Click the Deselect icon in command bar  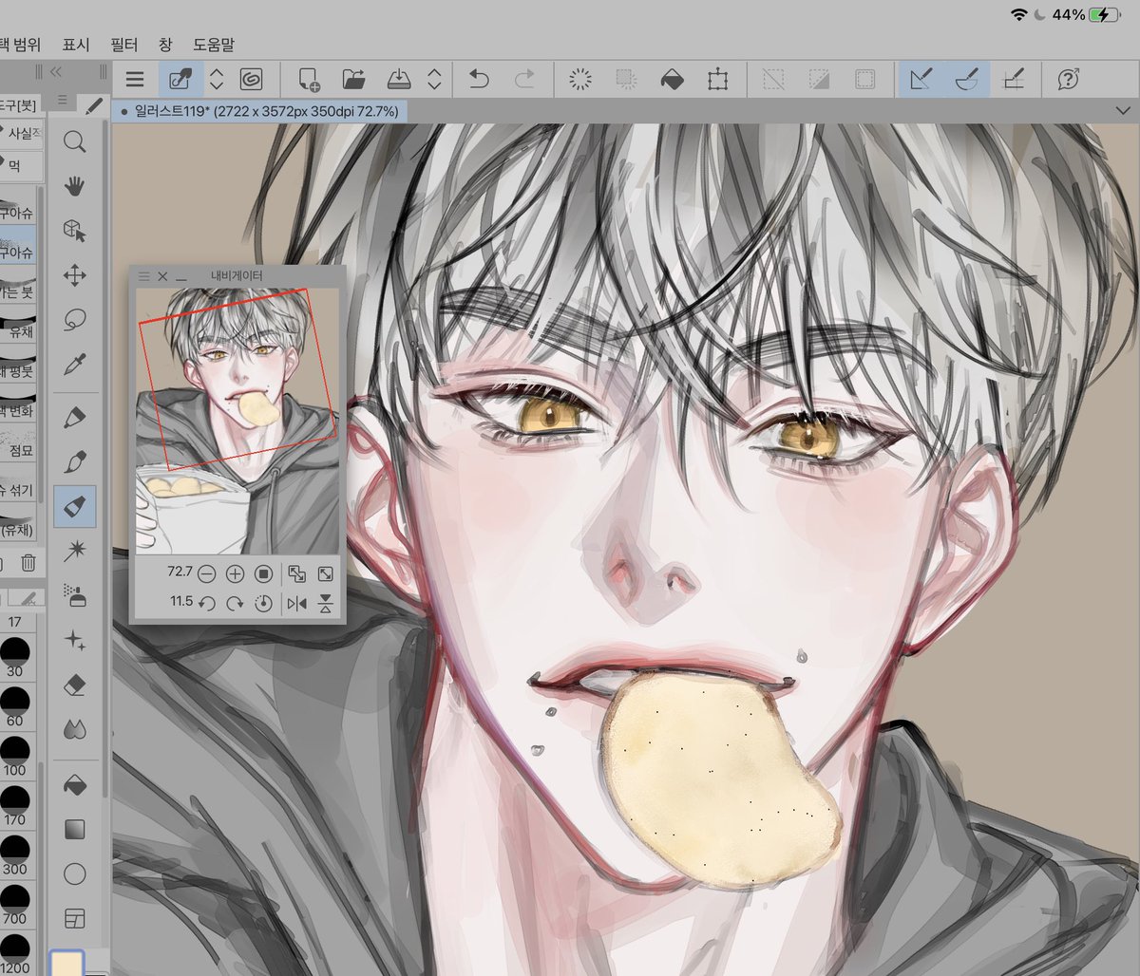click(x=773, y=80)
